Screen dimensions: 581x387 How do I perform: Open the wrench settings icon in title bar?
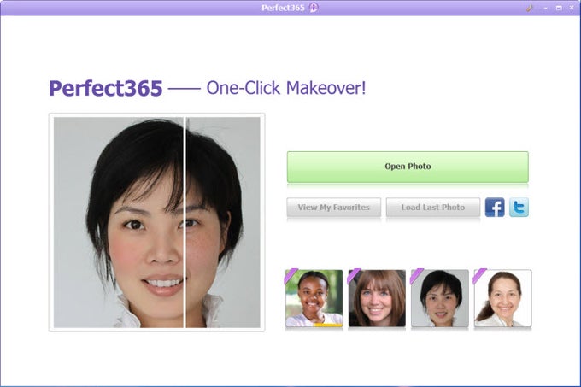point(530,8)
